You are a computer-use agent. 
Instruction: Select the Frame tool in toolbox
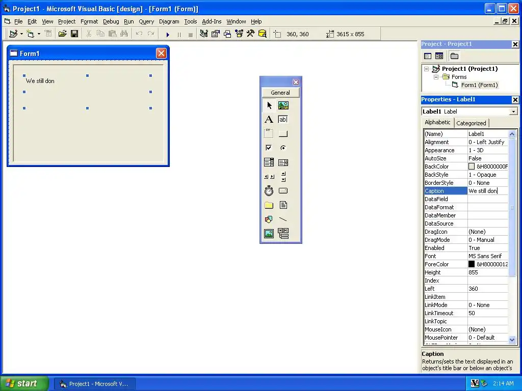coord(269,134)
